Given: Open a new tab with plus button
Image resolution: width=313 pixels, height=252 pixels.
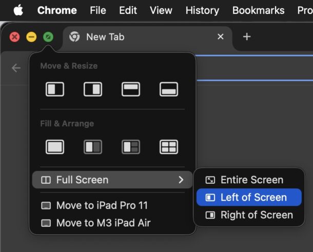Looking at the screenshot, I should [x=247, y=36].
